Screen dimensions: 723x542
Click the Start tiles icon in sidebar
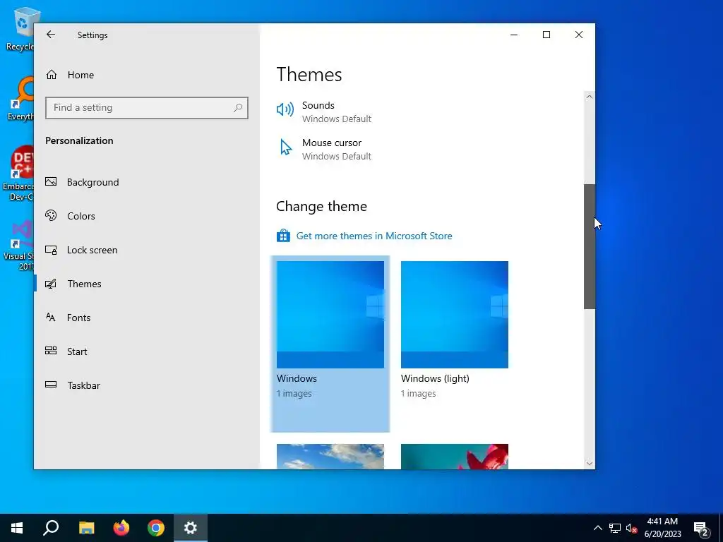(x=51, y=351)
